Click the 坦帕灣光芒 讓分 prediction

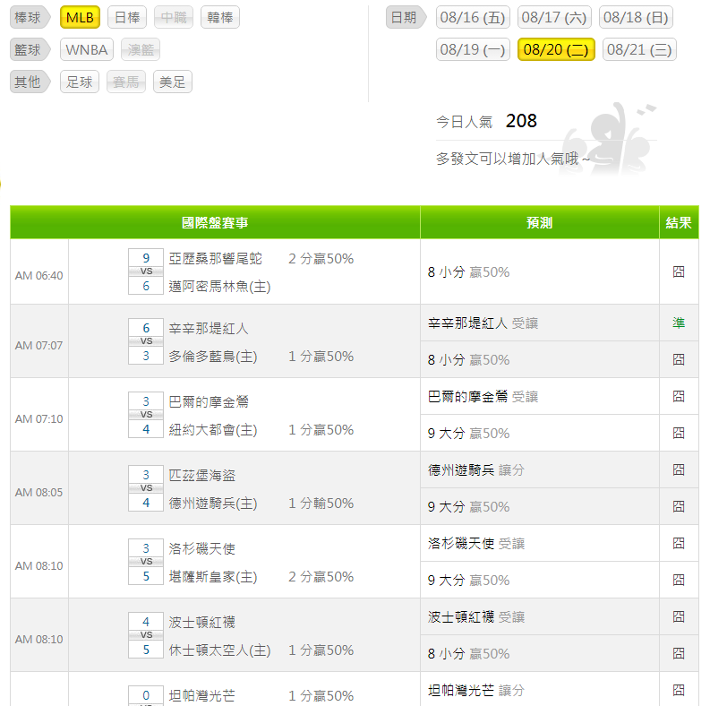(x=476, y=690)
